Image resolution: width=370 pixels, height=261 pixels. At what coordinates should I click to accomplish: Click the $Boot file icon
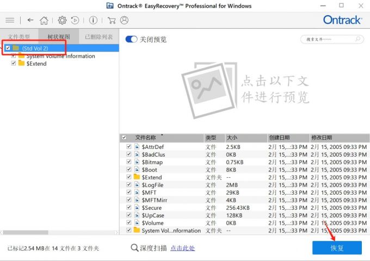click(137, 170)
